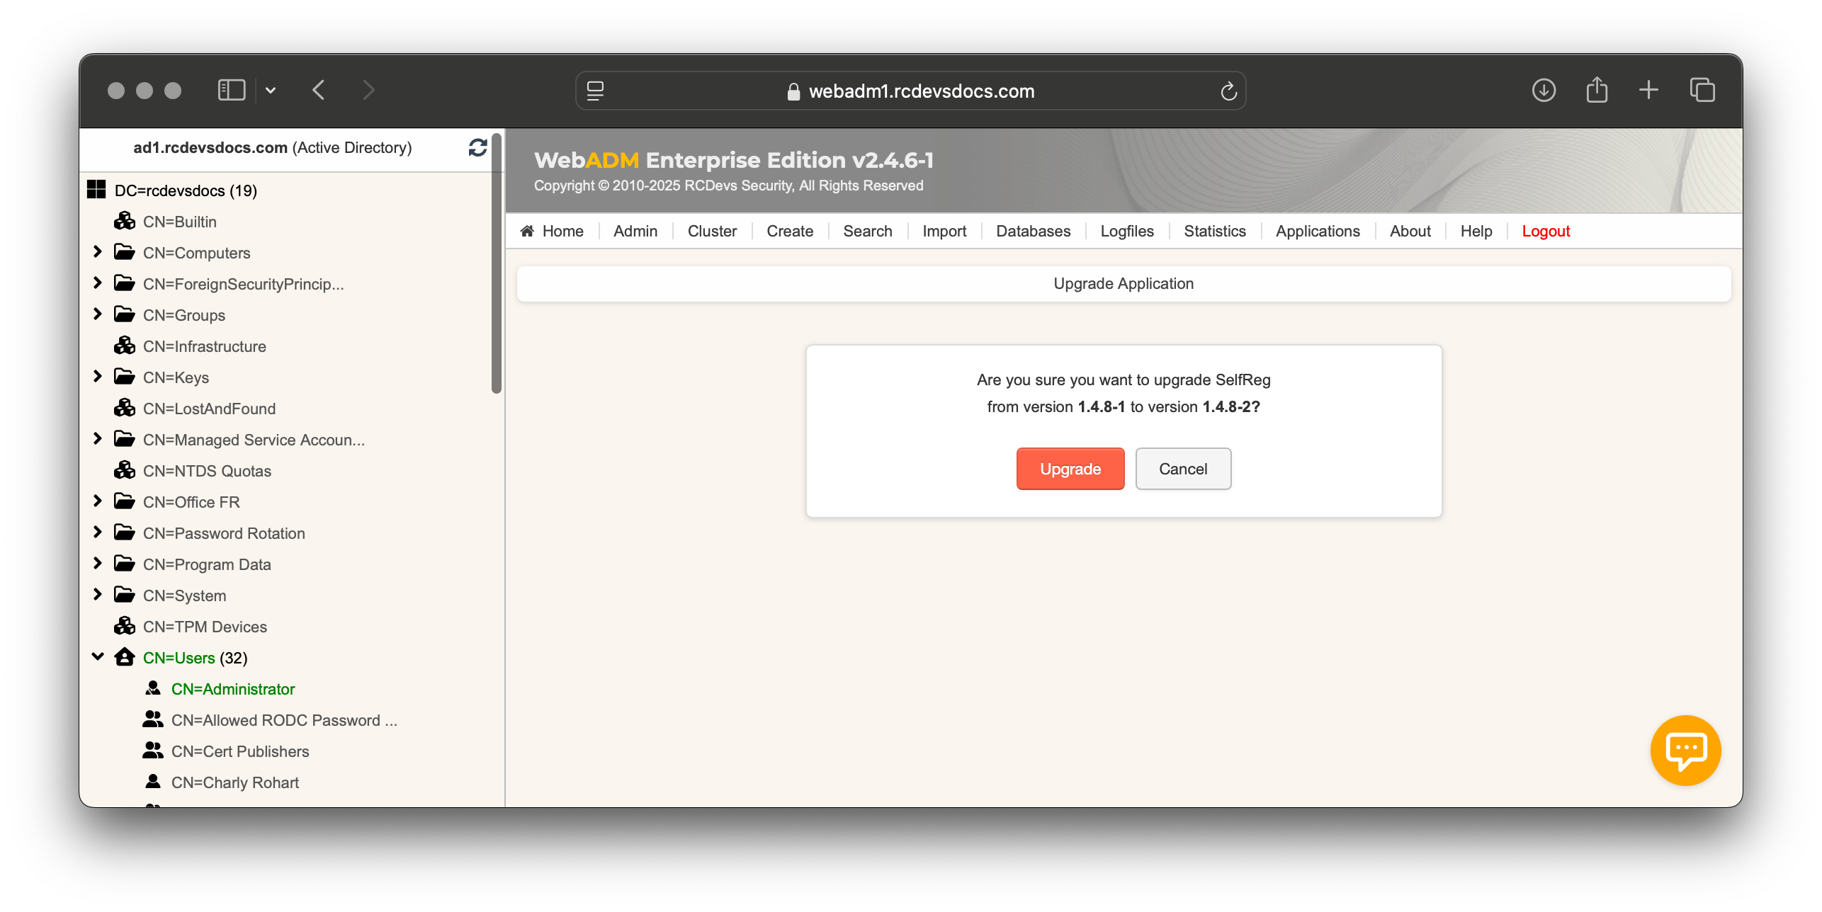Open the sidebar dropdown chevron in Safari
This screenshot has height=912, width=1822.
click(x=271, y=91)
